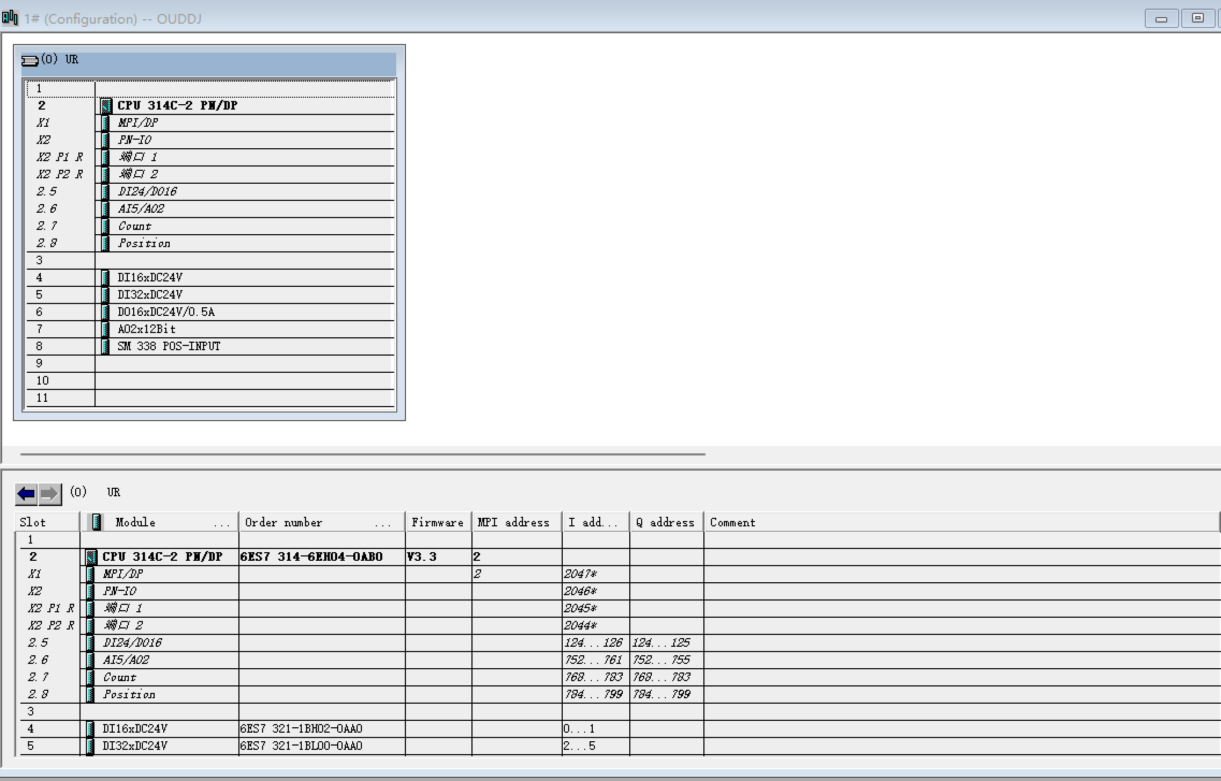1221x781 pixels.
Task: Click the back navigation arrow button
Action: (x=26, y=493)
